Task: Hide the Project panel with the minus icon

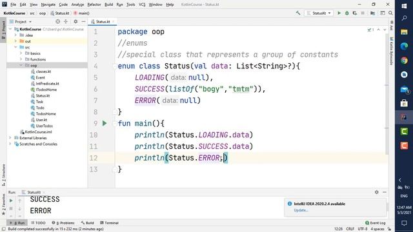Action: point(83,21)
